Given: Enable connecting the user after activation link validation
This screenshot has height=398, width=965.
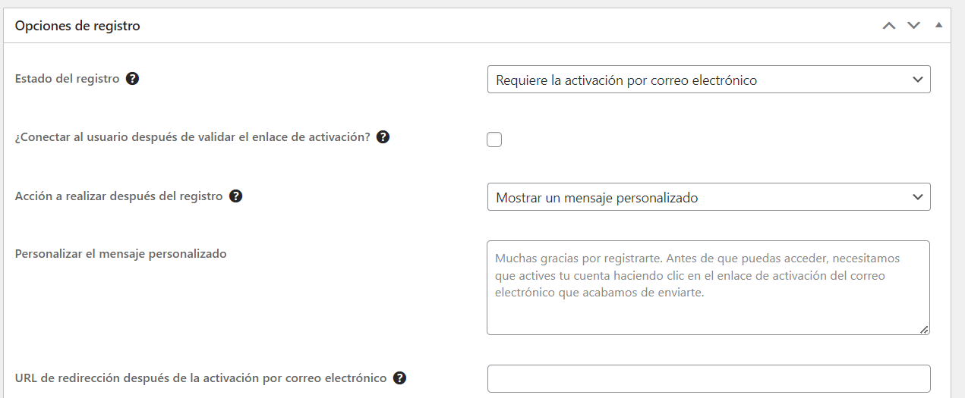Looking at the screenshot, I should 494,139.
